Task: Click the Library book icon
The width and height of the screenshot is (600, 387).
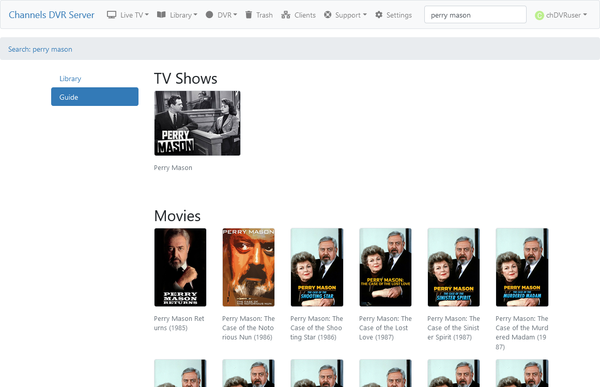Action: click(x=162, y=15)
